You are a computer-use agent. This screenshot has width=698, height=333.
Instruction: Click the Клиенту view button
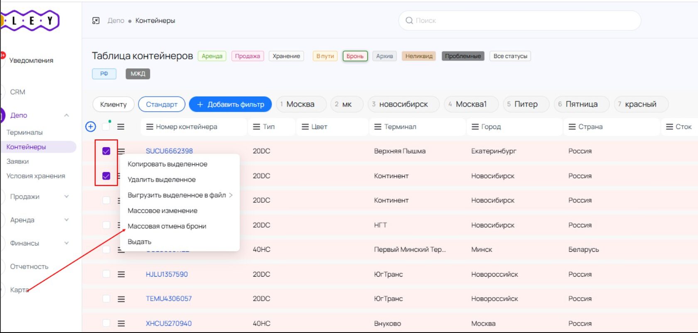(x=113, y=104)
